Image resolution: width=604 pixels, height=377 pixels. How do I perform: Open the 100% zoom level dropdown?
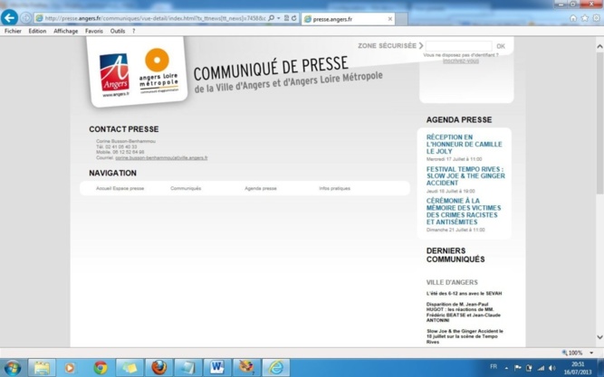[591, 353]
